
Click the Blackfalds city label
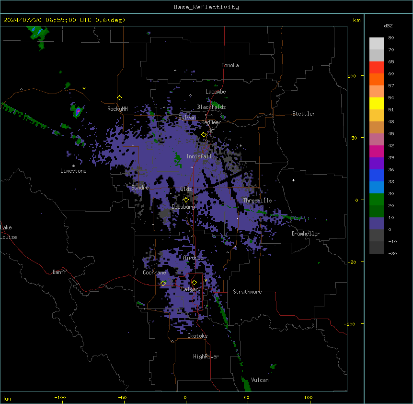(x=211, y=107)
